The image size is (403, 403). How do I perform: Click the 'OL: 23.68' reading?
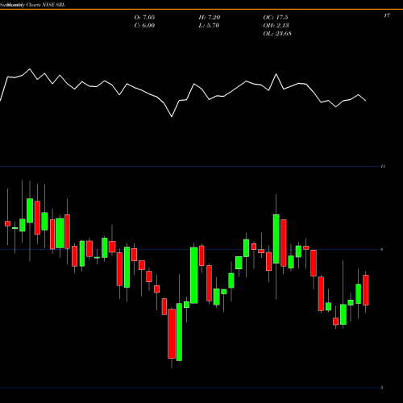(277, 34)
